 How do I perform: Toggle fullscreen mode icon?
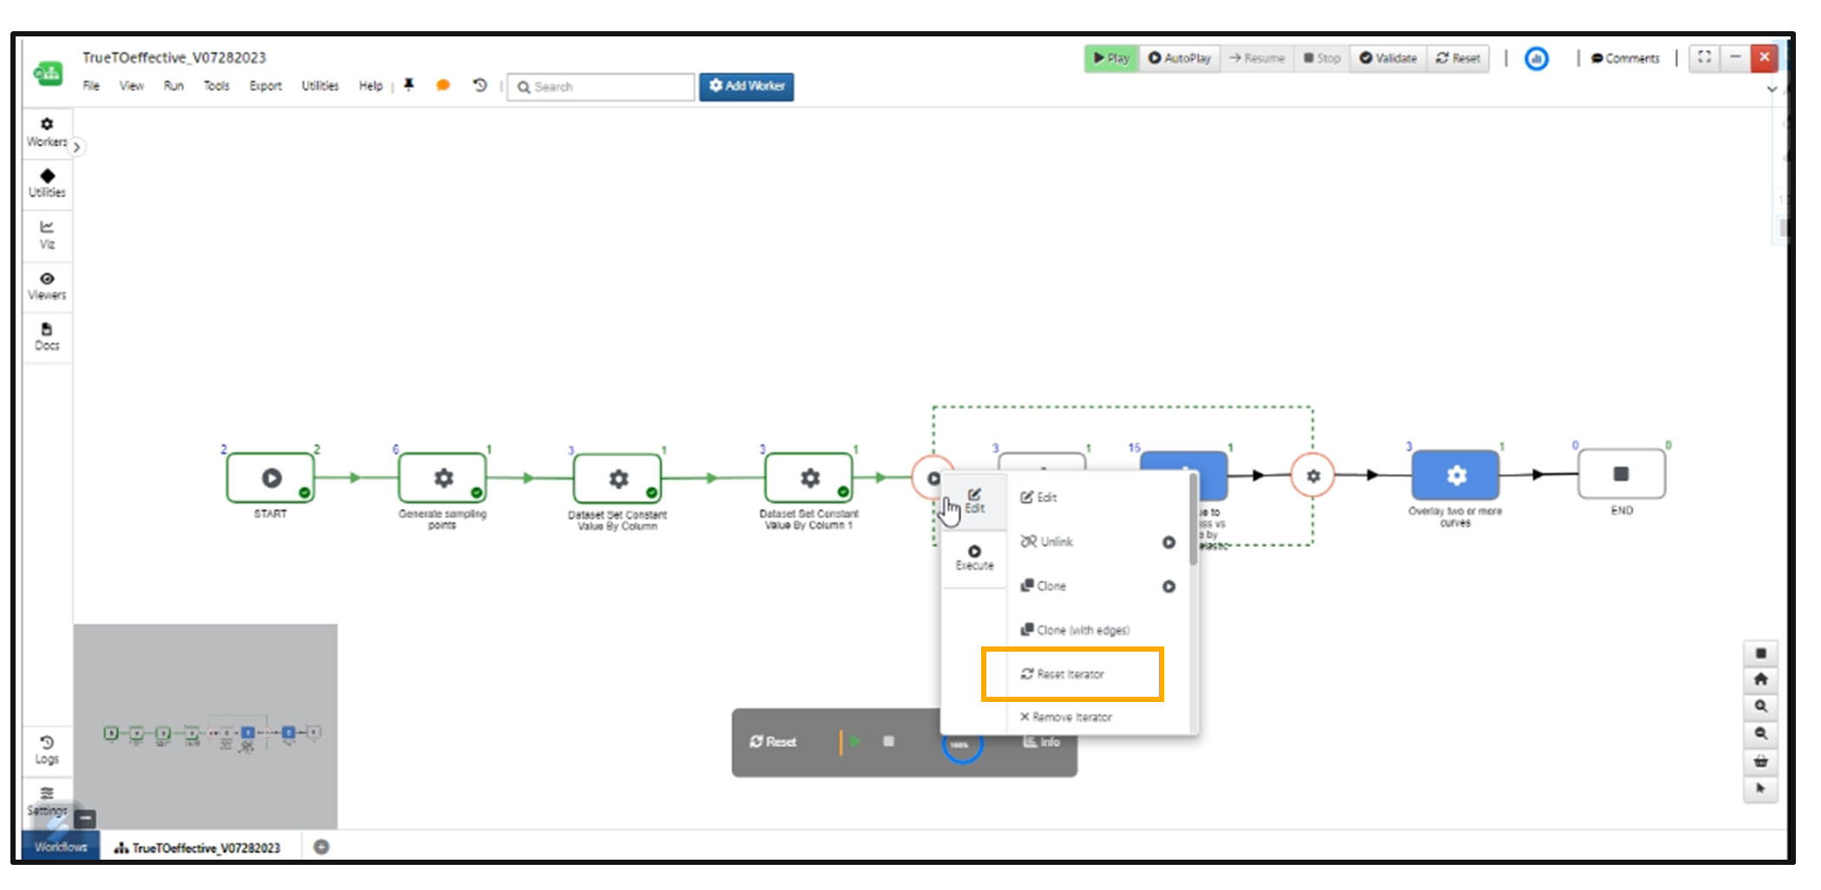click(1704, 57)
